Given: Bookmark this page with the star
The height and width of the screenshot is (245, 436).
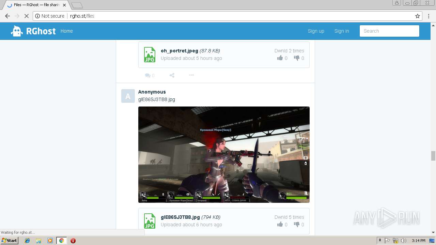Looking at the screenshot, I should [418, 16].
